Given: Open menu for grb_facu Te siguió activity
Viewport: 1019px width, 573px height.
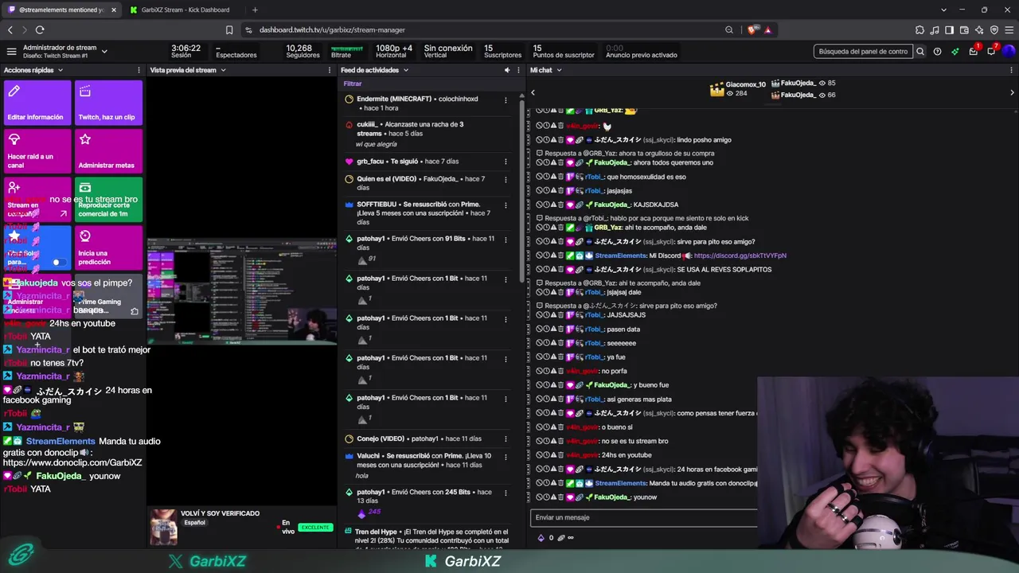Looking at the screenshot, I should coord(506,162).
